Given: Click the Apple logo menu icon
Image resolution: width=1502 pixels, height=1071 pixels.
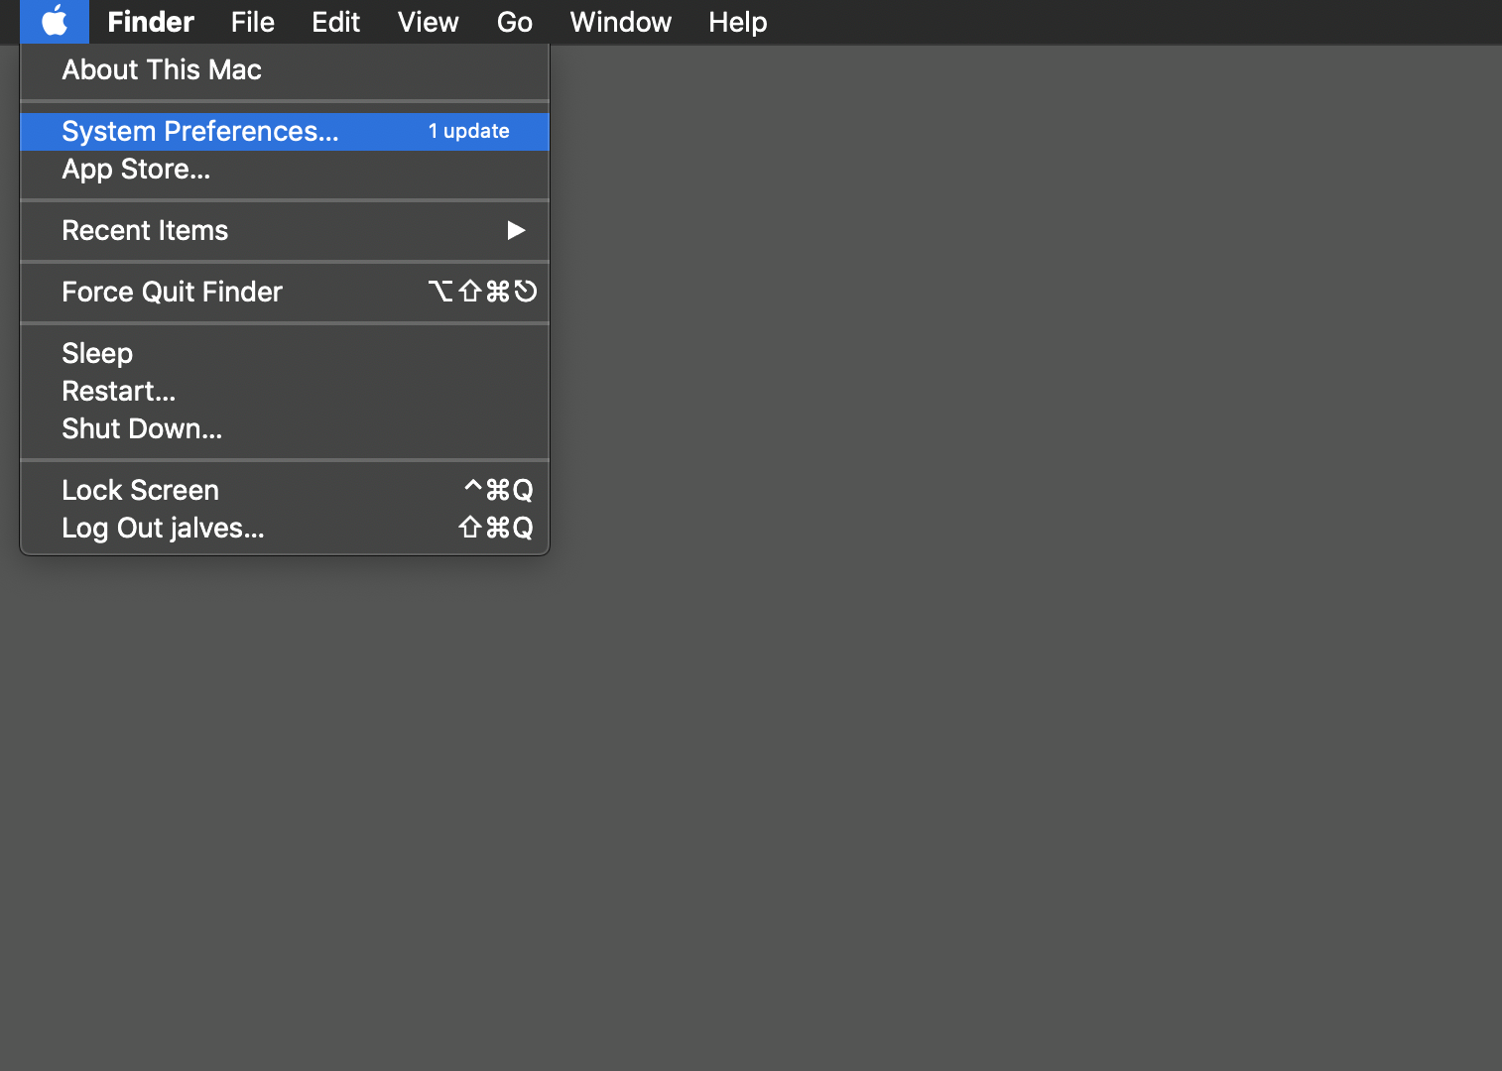Looking at the screenshot, I should 55,22.
